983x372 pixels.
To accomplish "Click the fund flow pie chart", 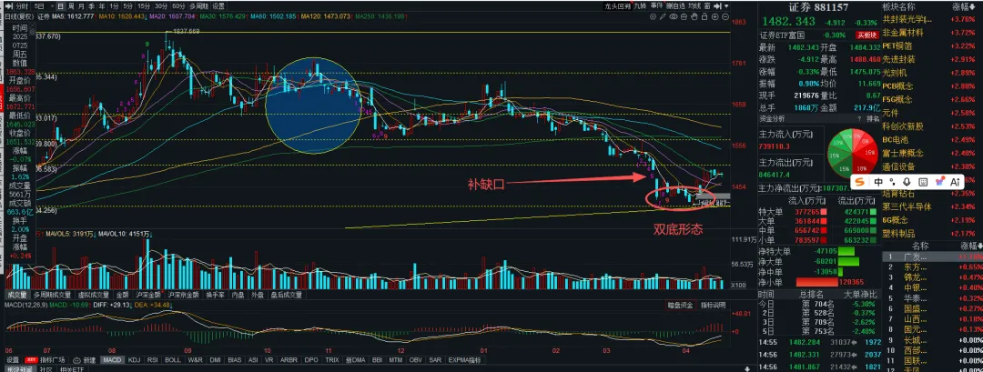I will [x=852, y=152].
